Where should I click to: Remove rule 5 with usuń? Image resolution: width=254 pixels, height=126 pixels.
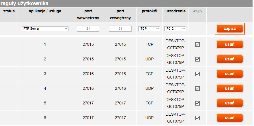[x=229, y=103]
